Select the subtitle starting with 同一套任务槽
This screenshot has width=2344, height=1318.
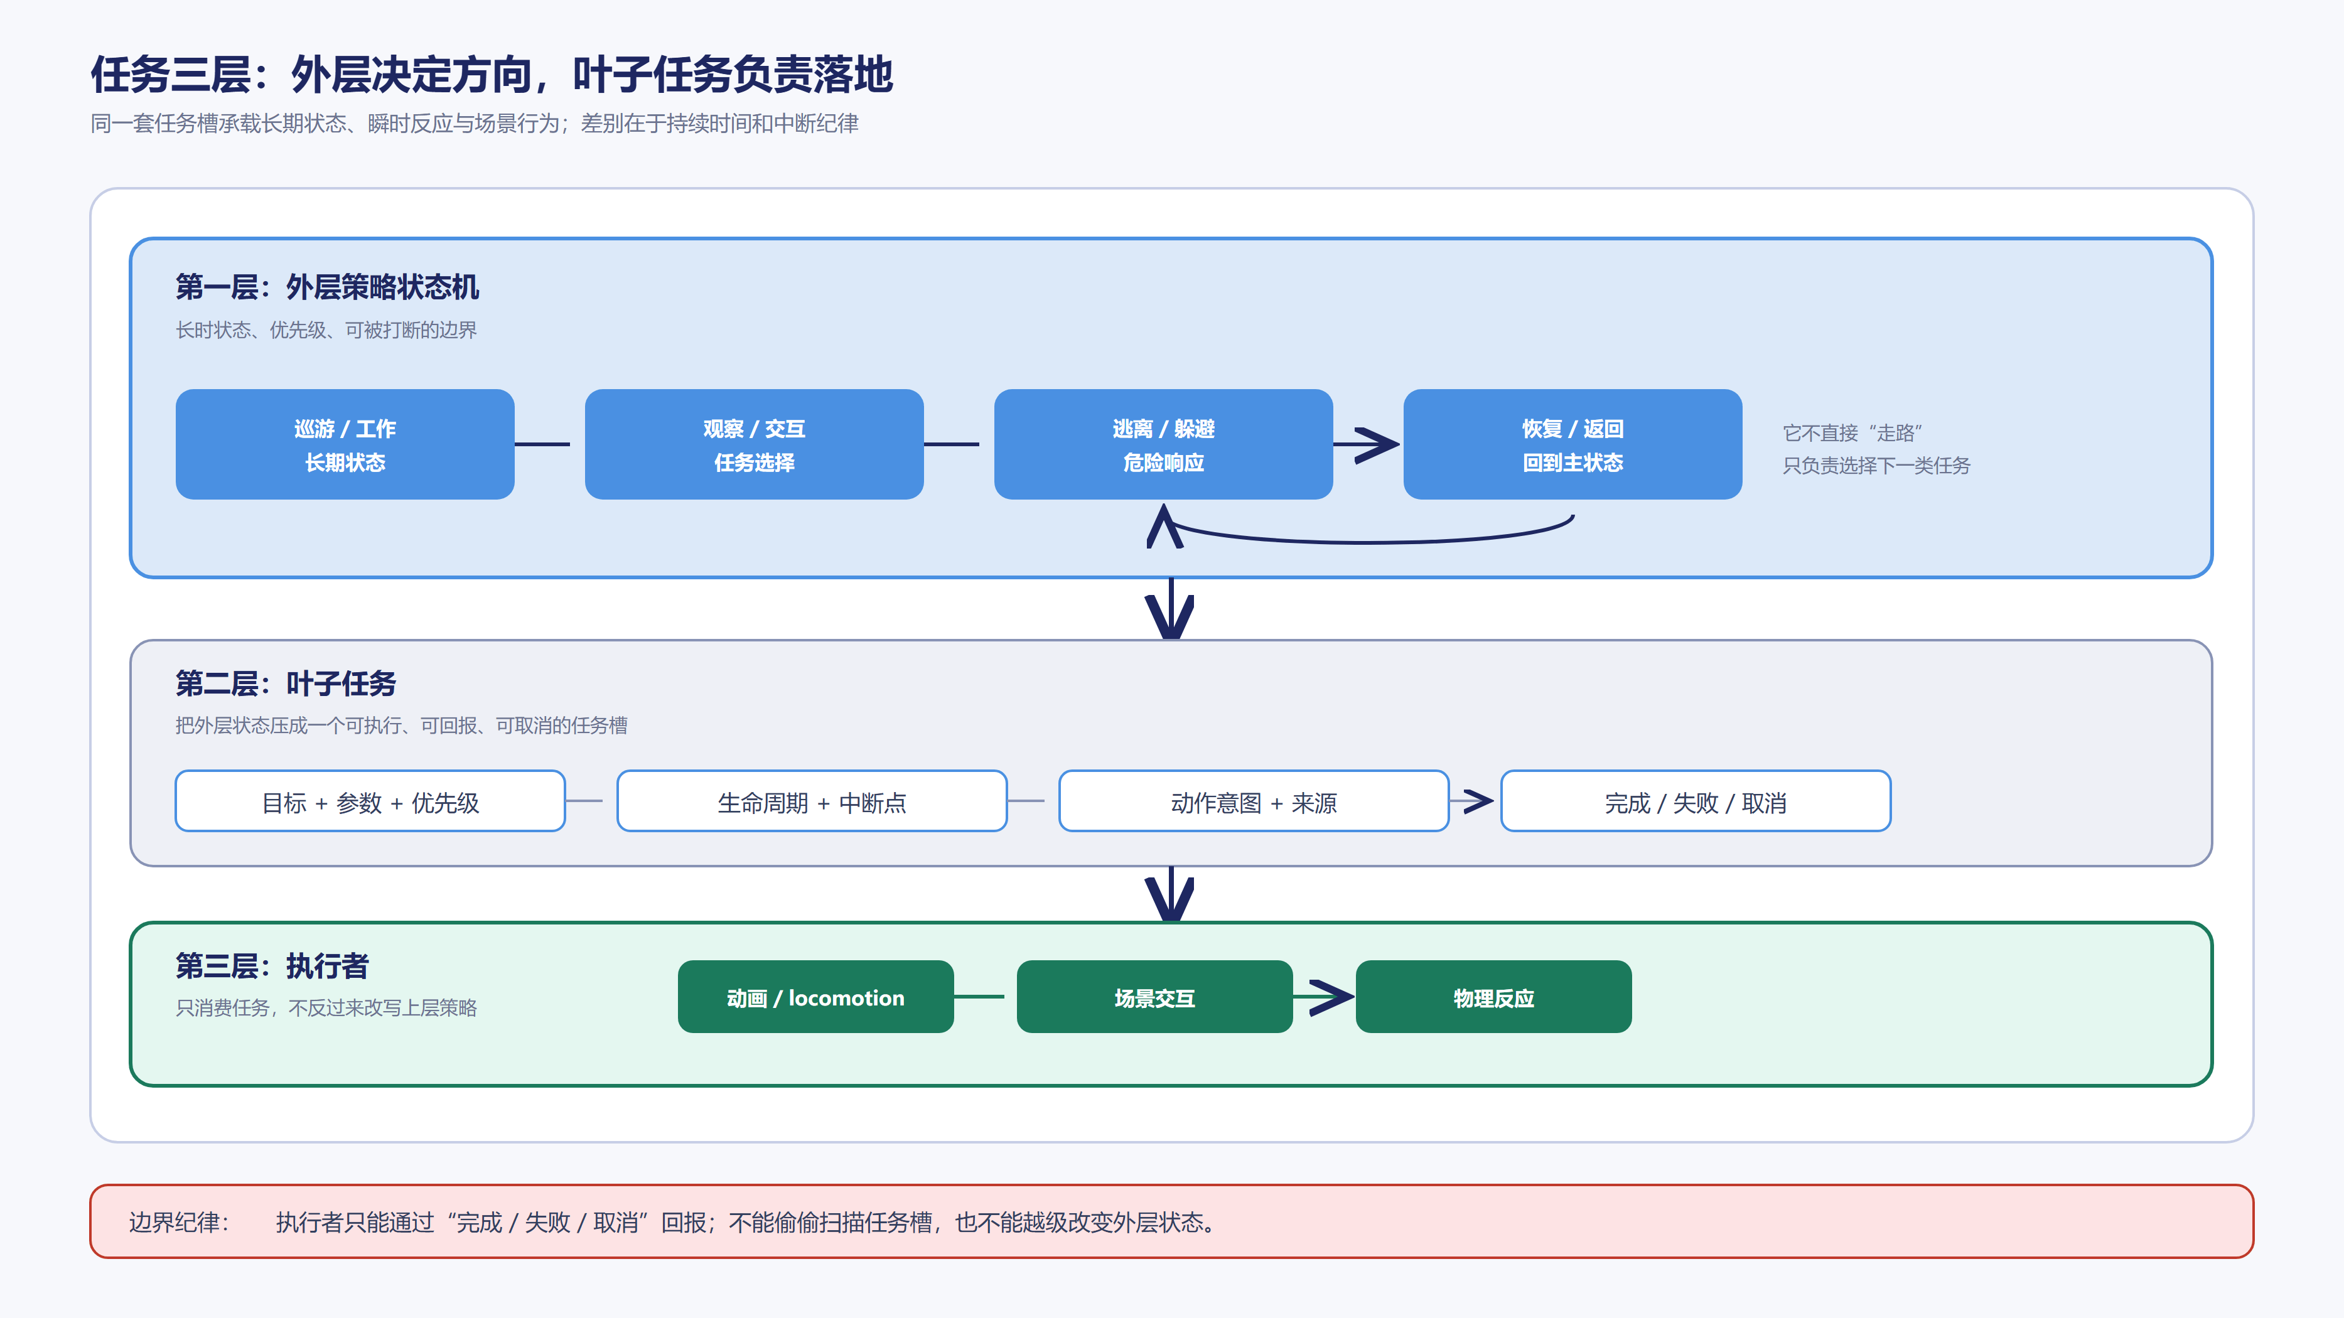point(474,124)
